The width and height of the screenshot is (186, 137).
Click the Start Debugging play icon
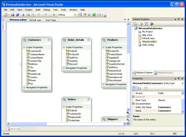[54, 15]
